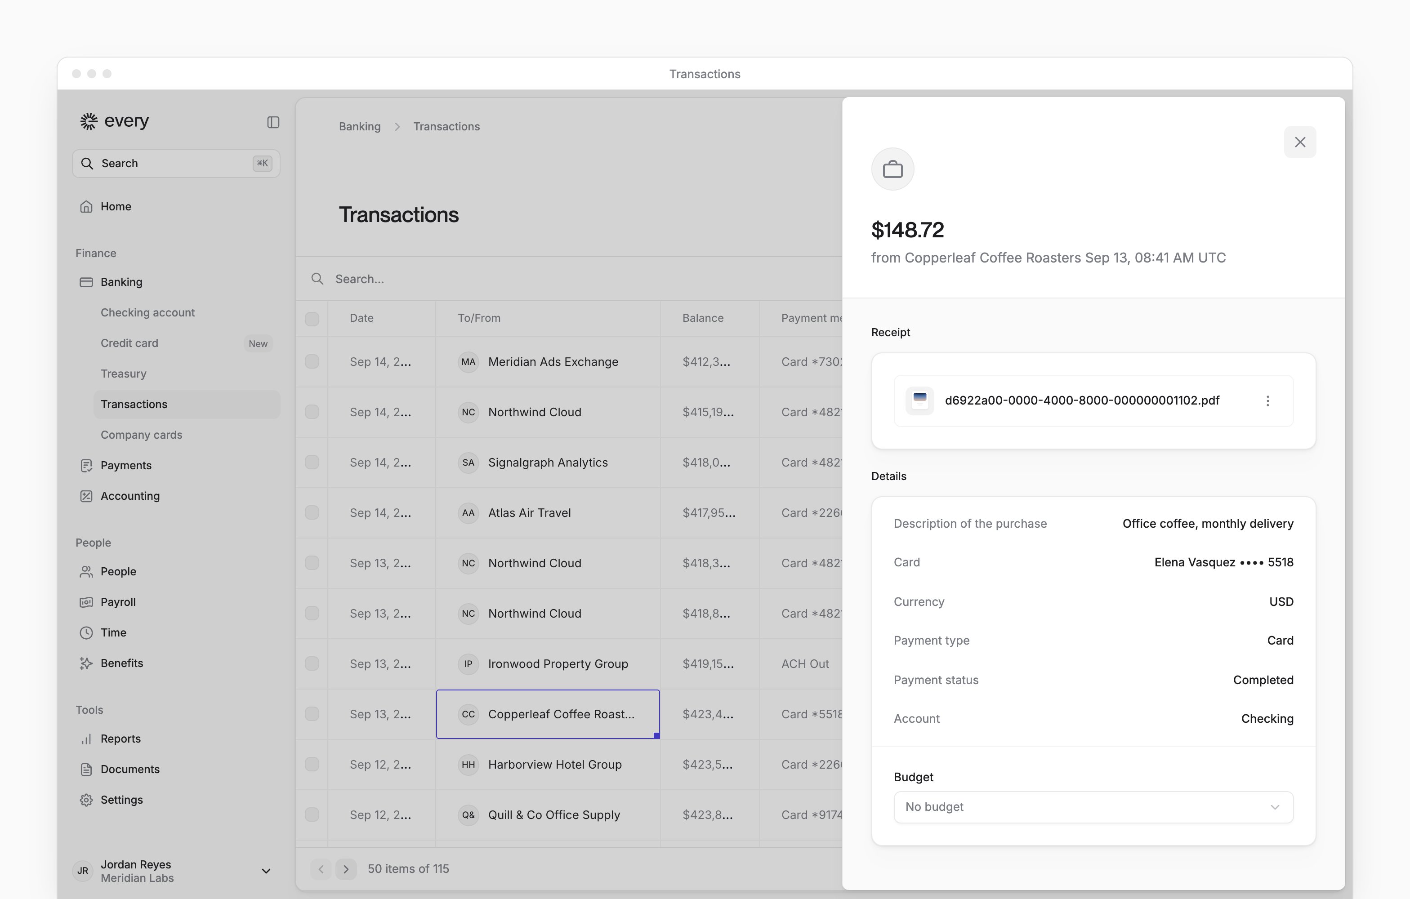Click the IP avatar for Ironwood Property Group

point(469,664)
